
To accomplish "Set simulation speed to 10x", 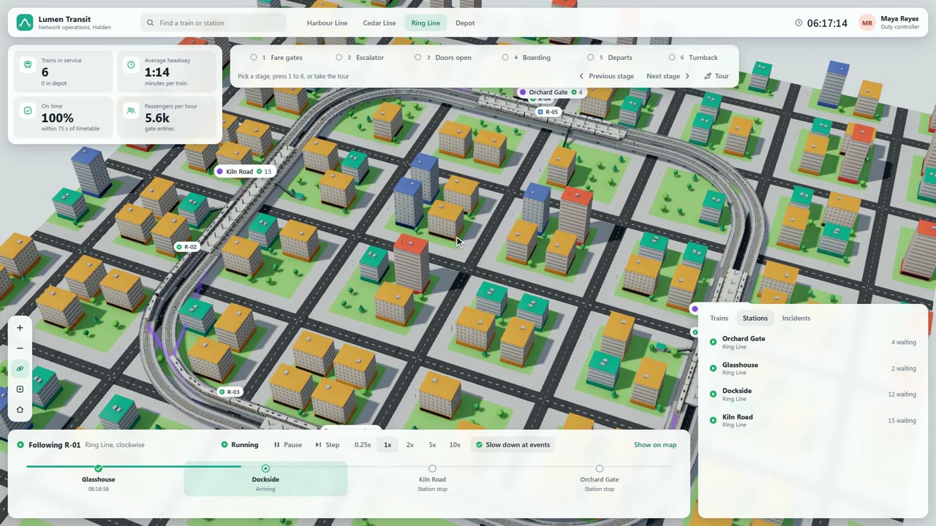I will click(x=455, y=445).
